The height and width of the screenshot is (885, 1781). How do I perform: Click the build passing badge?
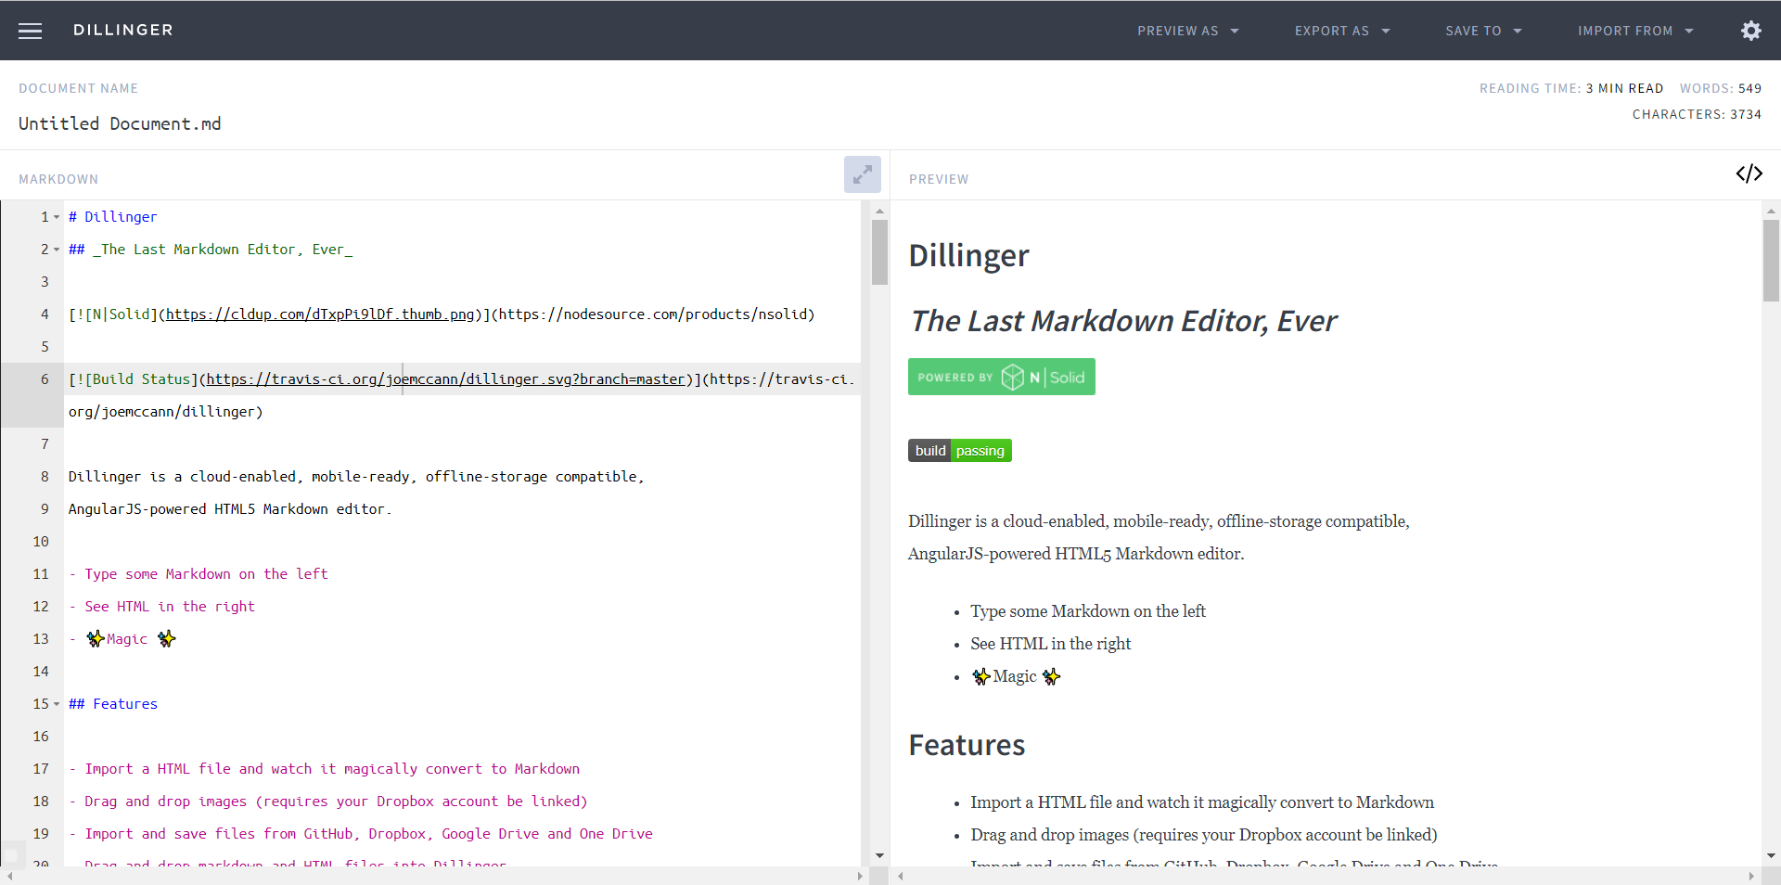959,451
